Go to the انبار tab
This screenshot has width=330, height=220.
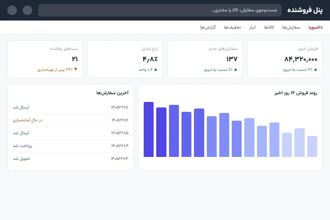point(252,27)
